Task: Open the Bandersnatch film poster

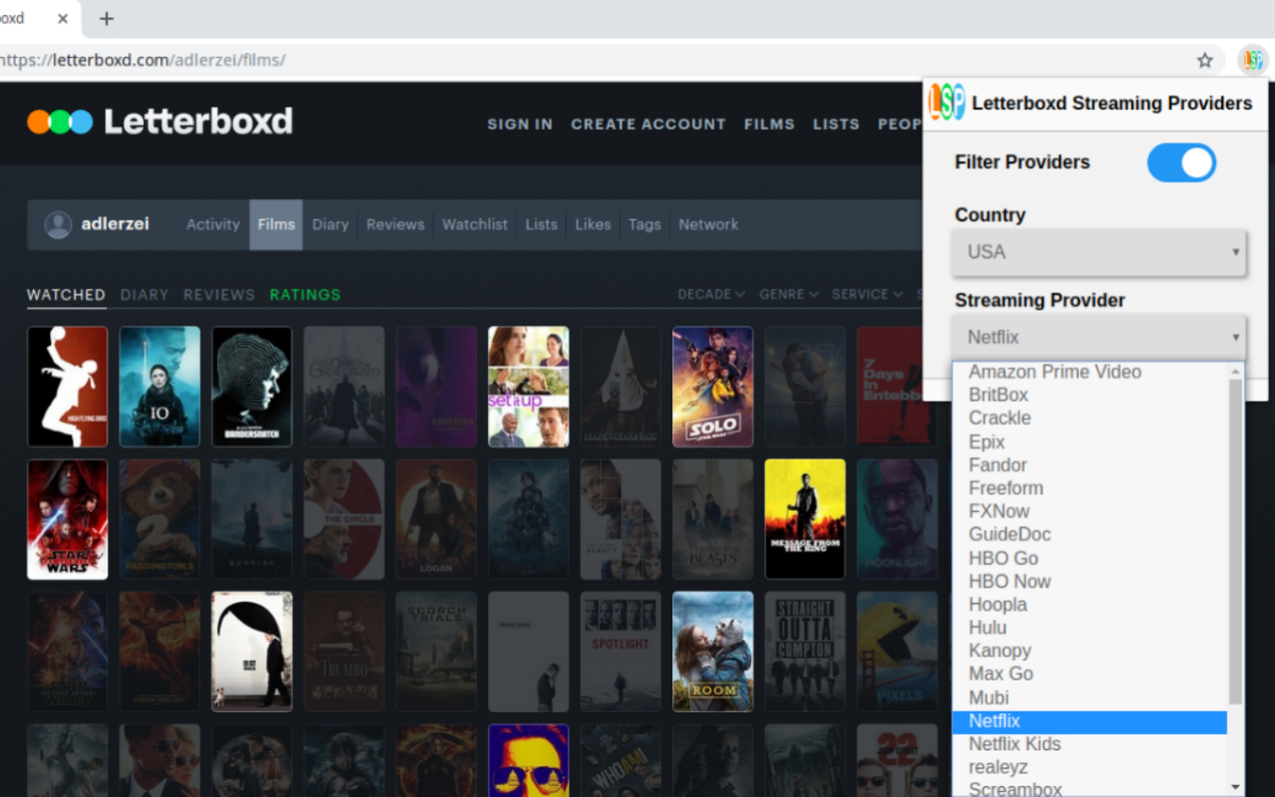Action: (x=252, y=387)
